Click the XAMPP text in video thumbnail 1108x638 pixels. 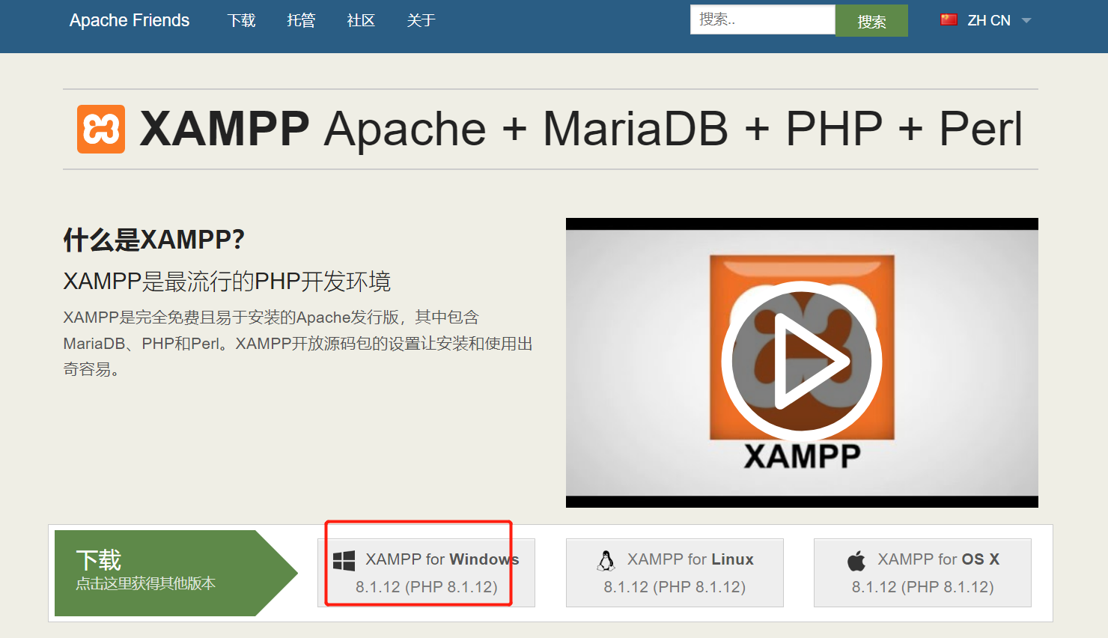[x=802, y=456]
